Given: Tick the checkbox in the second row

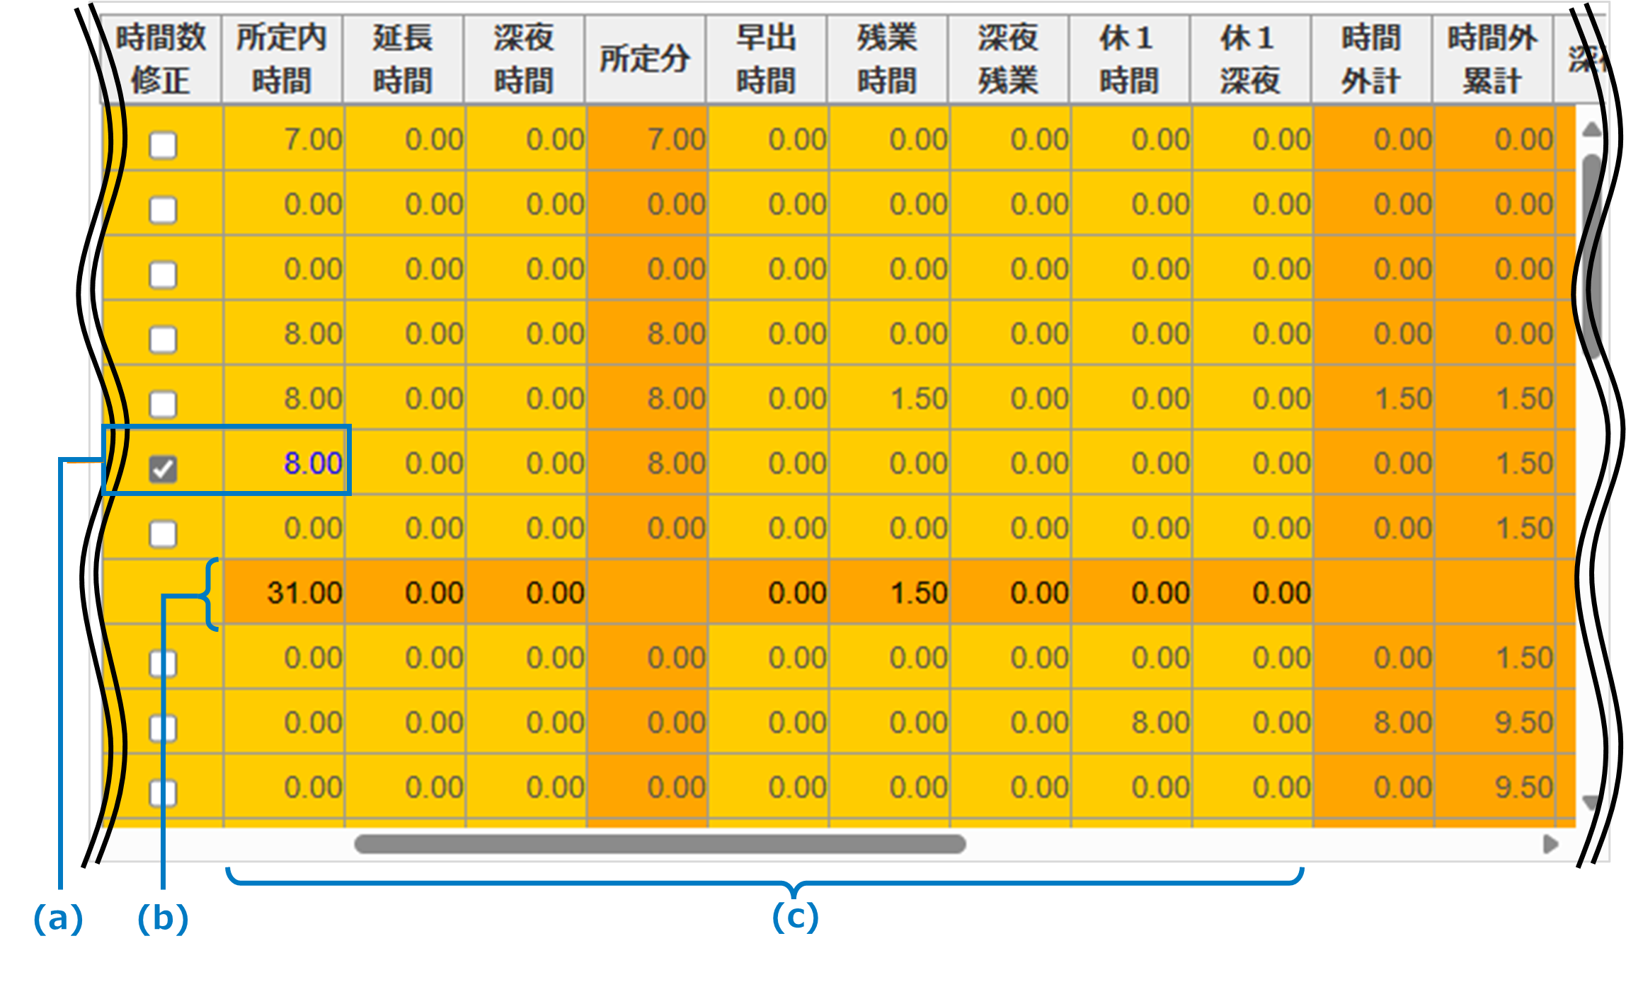Looking at the screenshot, I should pyautogui.click(x=163, y=210).
